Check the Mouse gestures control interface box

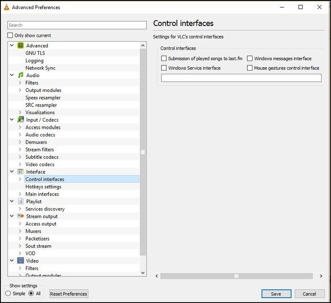click(250, 68)
